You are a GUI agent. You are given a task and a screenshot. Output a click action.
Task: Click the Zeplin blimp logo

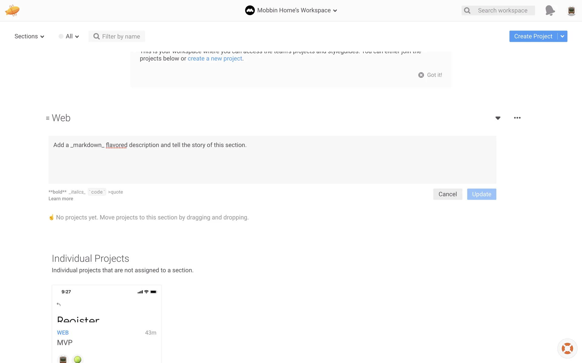[12, 11]
